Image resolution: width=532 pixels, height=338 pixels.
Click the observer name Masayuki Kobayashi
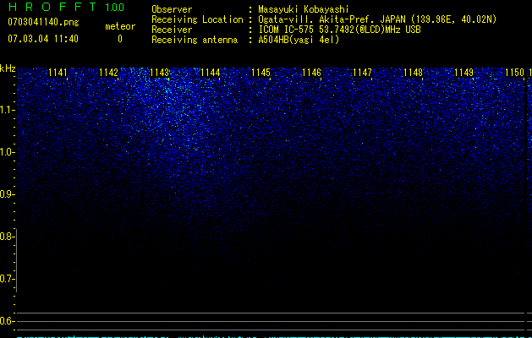point(304,9)
